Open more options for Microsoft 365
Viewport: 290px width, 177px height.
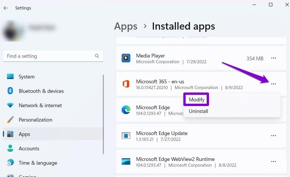coord(274,84)
